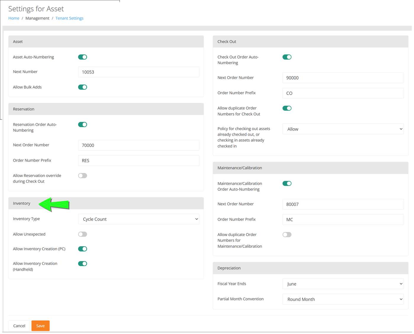Click the Reservation Order Number Prefix field
Image resolution: width=414 pixels, height=334 pixels.
(x=138, y=160)
